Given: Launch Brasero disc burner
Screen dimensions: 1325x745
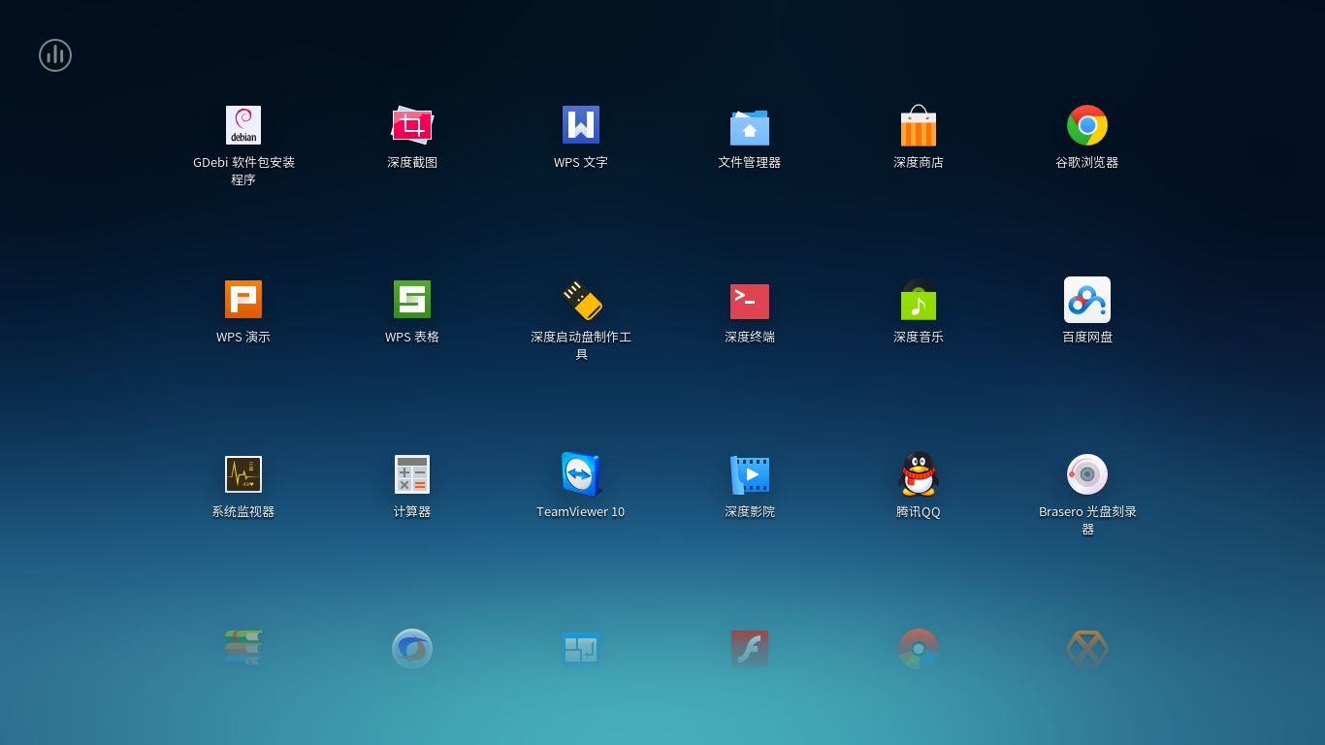Looking at the screenshot, I should coord(1087,474).
